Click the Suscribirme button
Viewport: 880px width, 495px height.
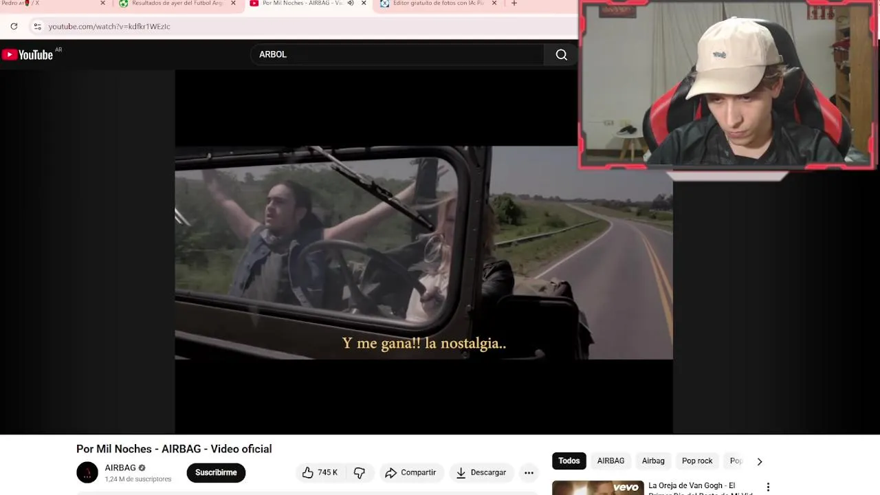point(216,472)
